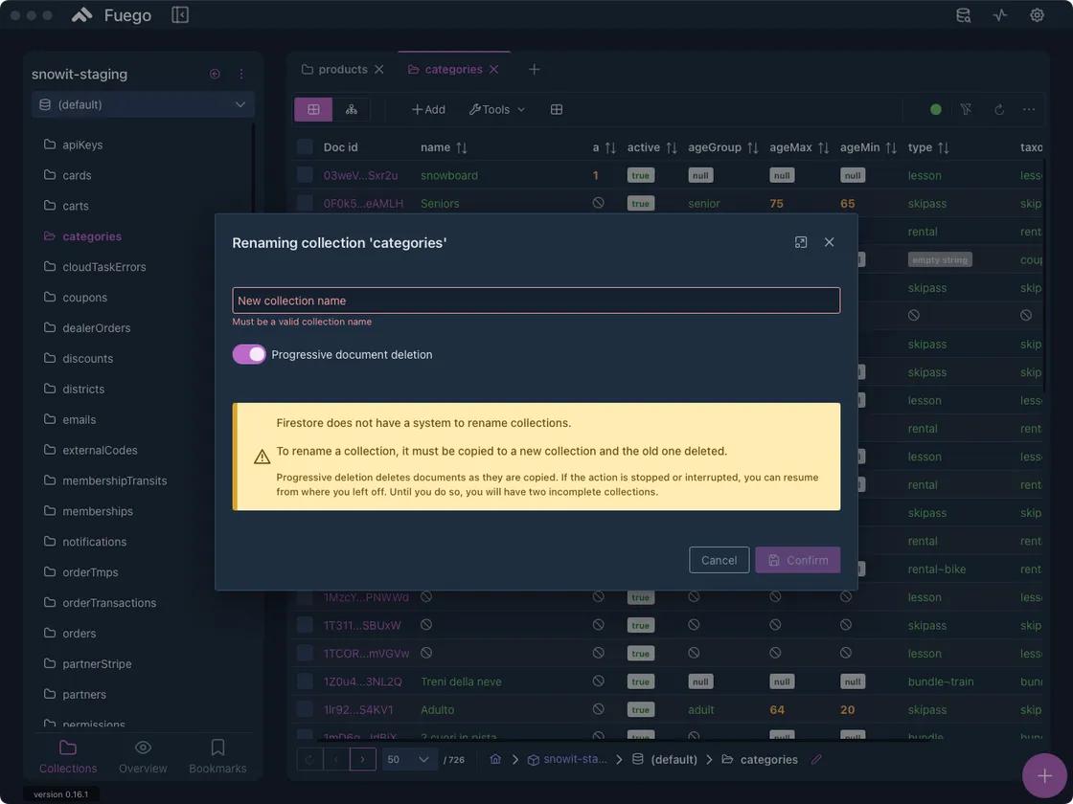This screenshot has height=804, width=1073.
Task: Sort by active column arrows
Action: click(x=672, y=147)
